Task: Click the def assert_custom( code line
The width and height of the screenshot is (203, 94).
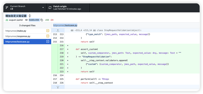Action: click(x=87, y=49)
